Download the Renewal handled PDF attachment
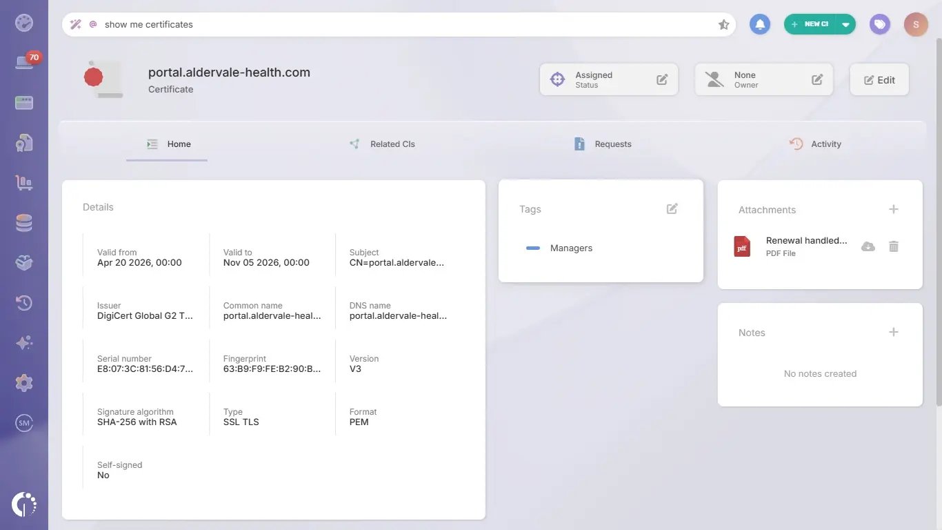 coord(868,246)
